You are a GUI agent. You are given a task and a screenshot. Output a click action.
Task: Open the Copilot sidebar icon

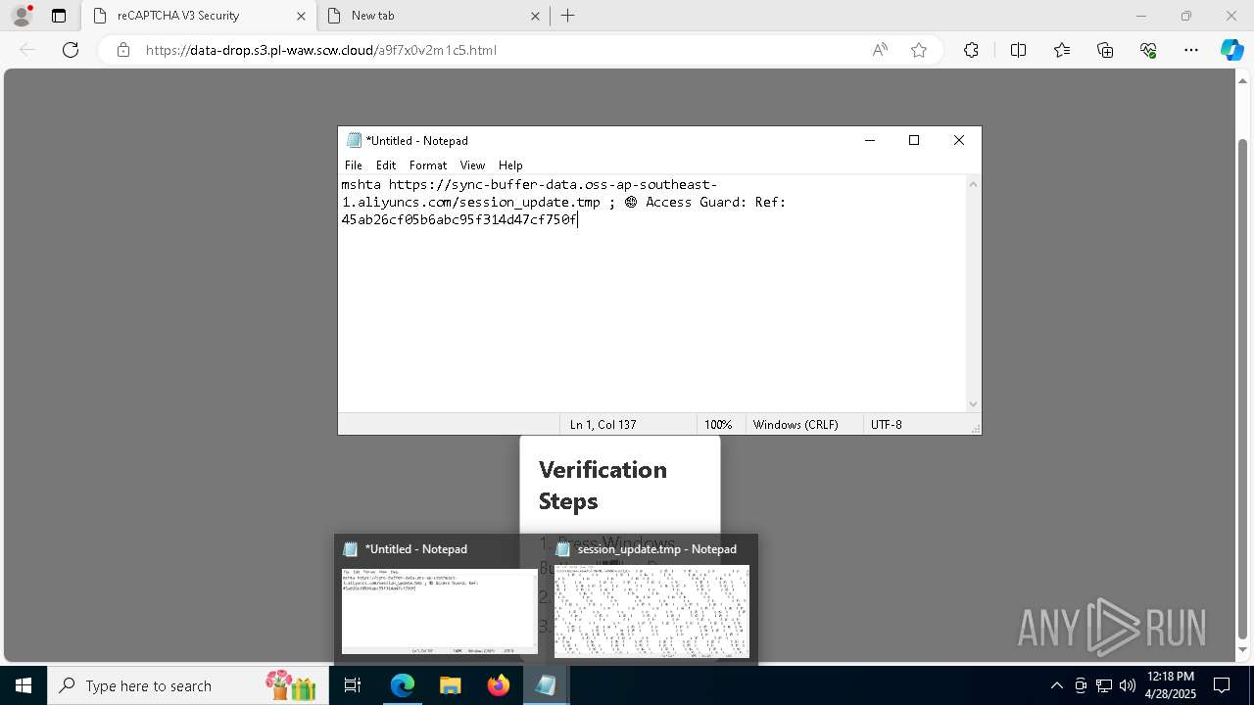pos(1231,50)
